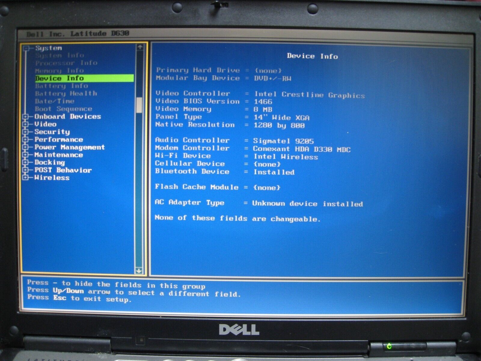Viewport: 481px width, 361px height.
Task: Expand the POST Behavior group
Action: coord(26,170)
